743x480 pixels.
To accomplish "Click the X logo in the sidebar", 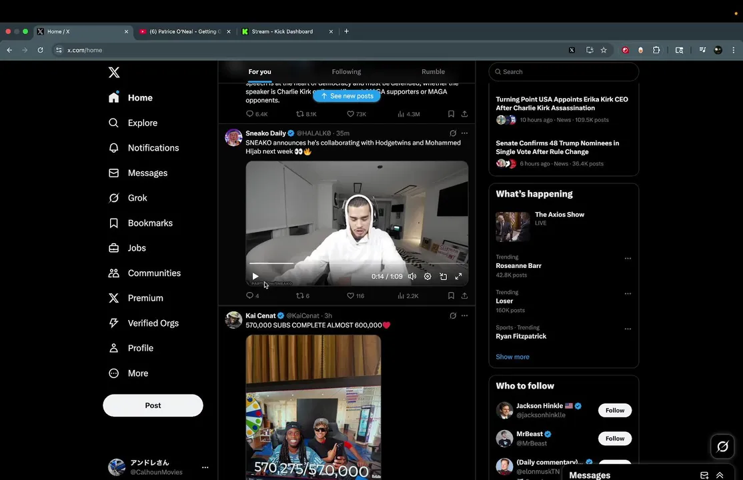I will click(114, 73).
